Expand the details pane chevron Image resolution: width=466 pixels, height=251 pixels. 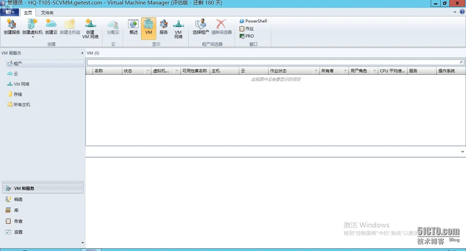[x=463, y=152]
